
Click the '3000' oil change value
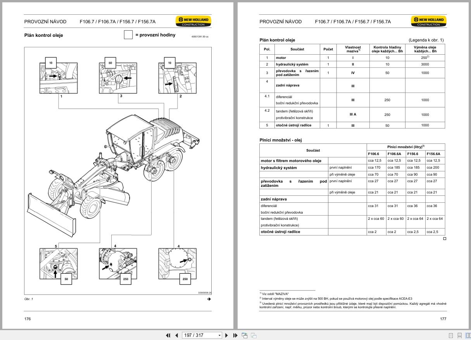425,64
